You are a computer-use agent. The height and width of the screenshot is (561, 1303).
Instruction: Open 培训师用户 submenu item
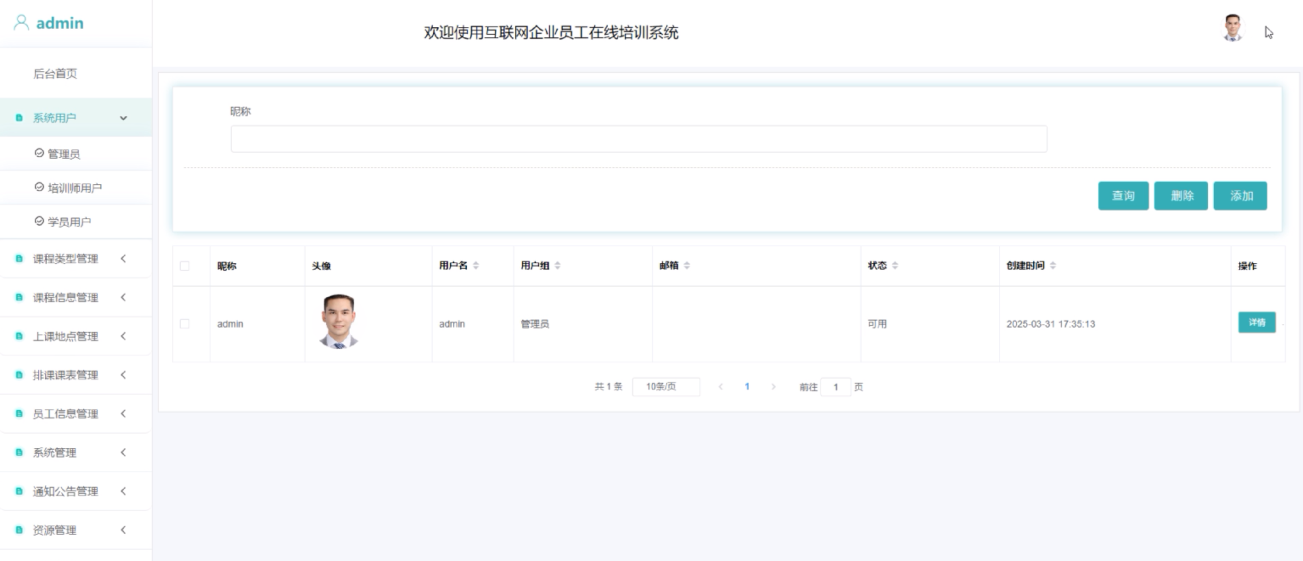tap(74, 188)
